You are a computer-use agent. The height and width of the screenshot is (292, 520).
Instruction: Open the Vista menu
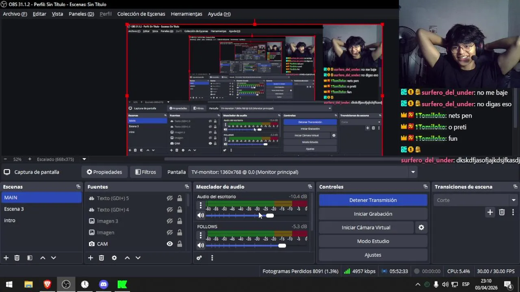tap(57, 14)
